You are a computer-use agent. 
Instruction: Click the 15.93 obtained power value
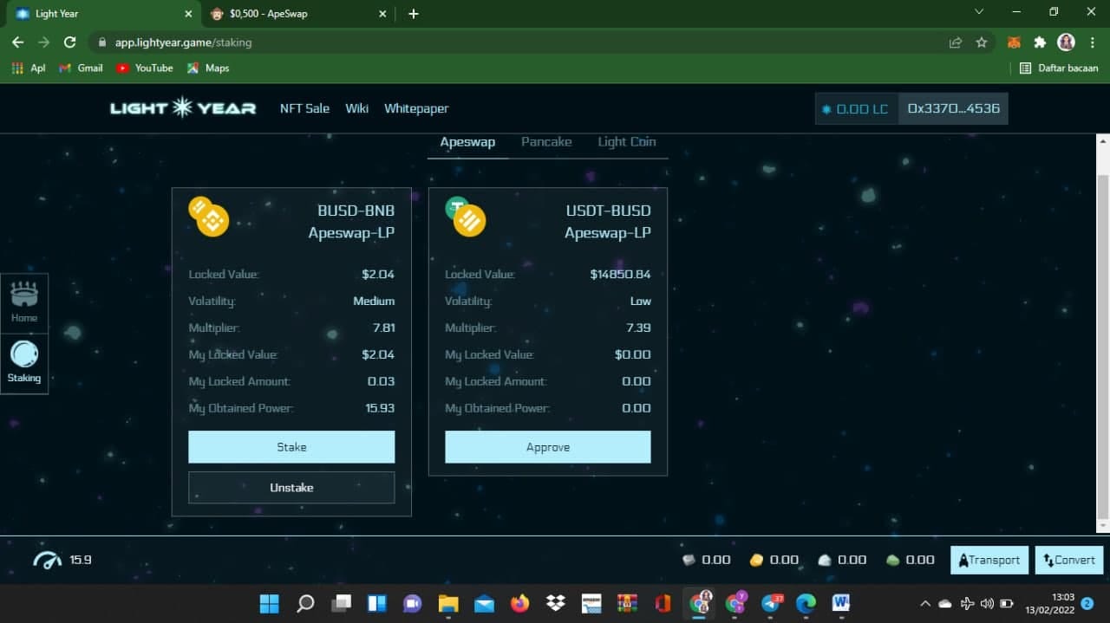pyautogui.click(x=379, y=408)
